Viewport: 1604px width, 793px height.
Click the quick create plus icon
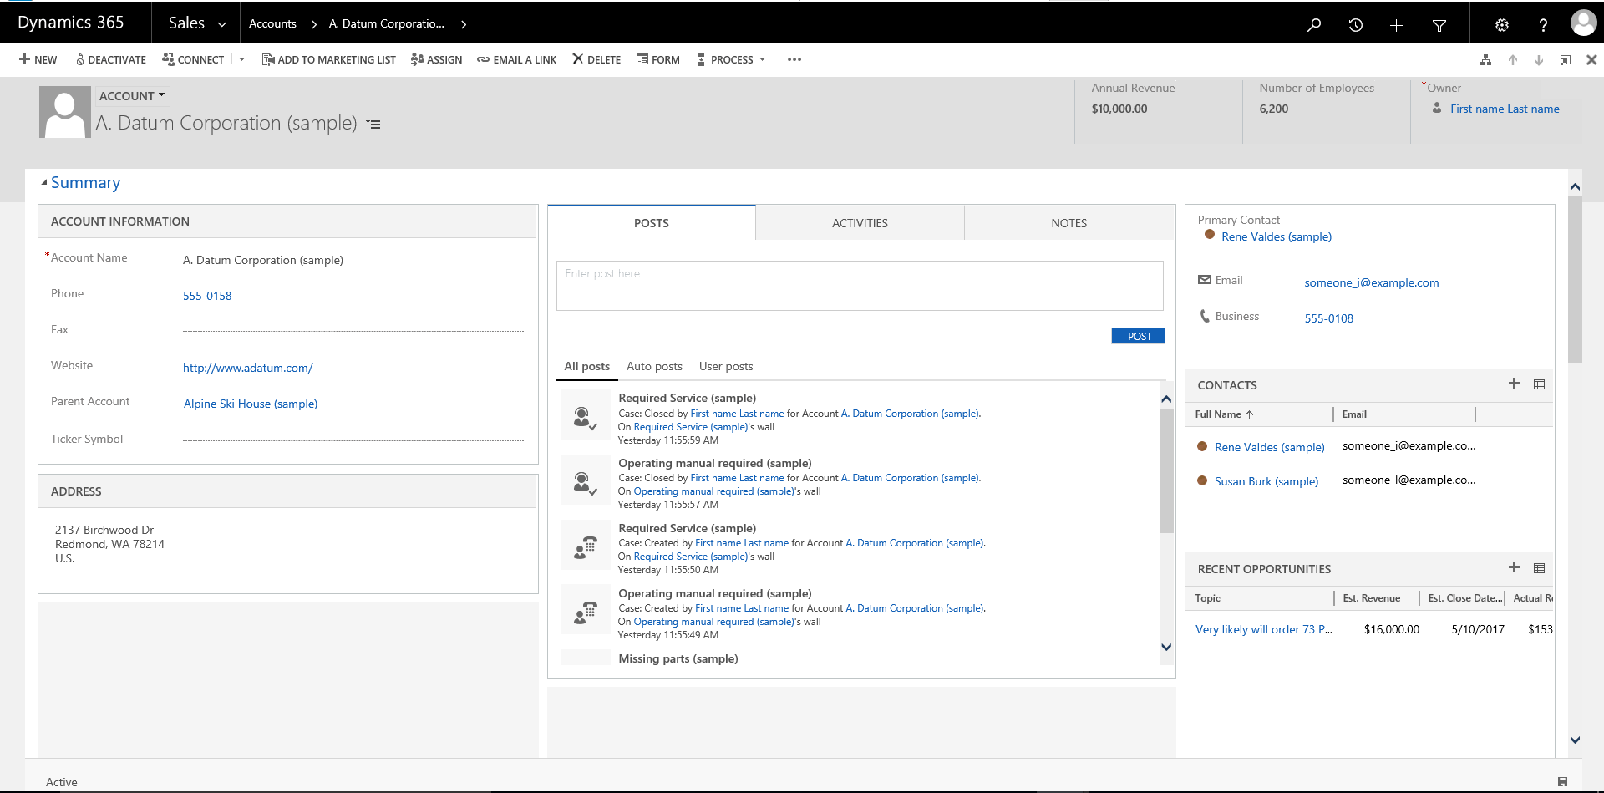click(x=1396, y=23)
